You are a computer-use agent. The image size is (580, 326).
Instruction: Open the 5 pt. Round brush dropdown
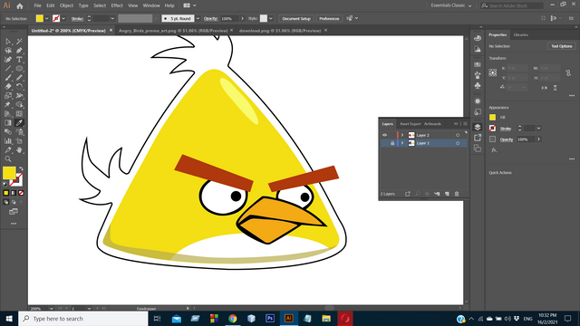coord(198,18)
